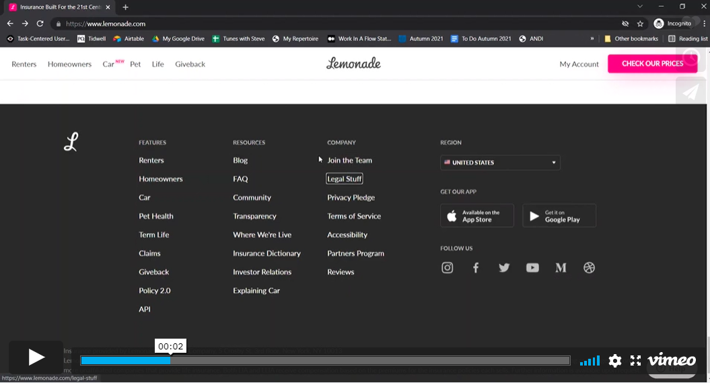Open Lemonade's Medium blog icon

pyautogui.click(x=561, y=267)
